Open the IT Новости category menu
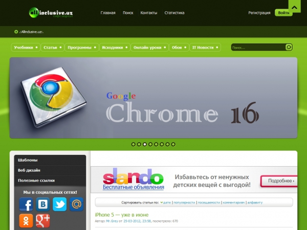Image resolution: width=307 pixels, height=230 pixels. [x=205, y=48]
